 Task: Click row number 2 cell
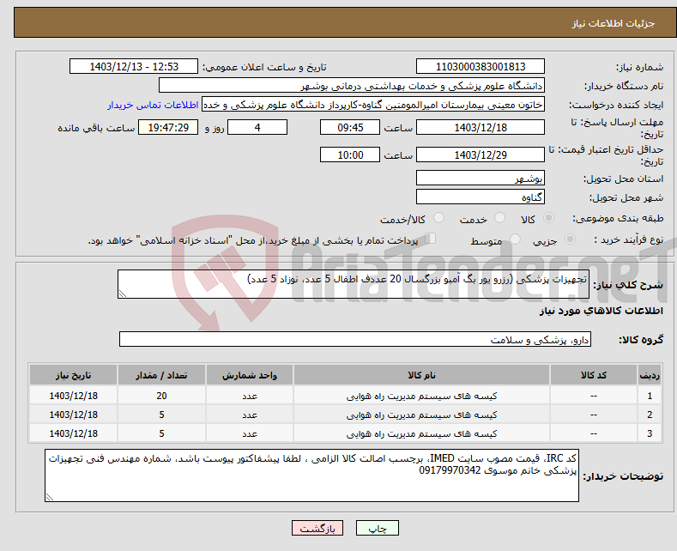(650, 415)
